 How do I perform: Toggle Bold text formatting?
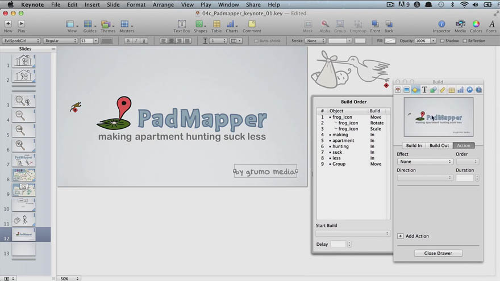point(128,41)
